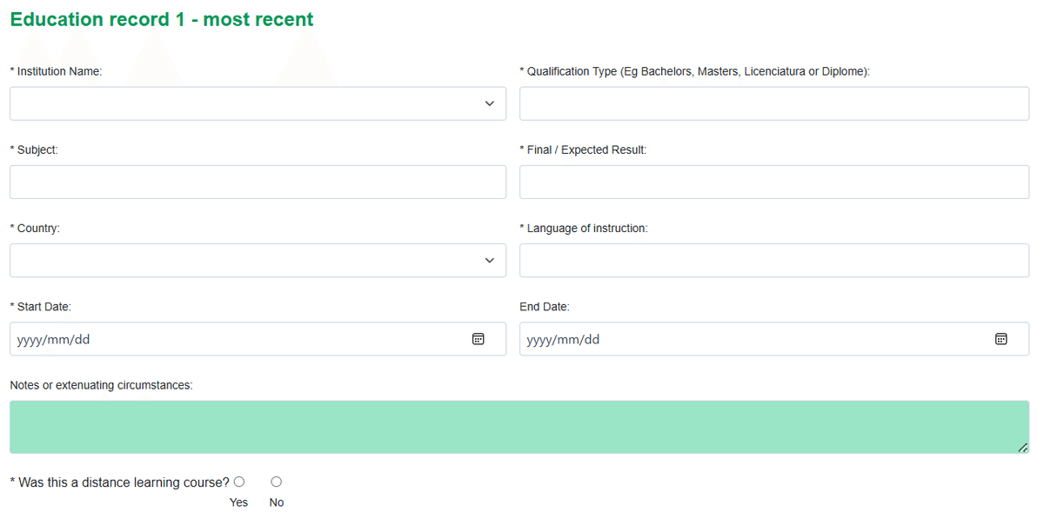Click the Country dropdown chevron arrow
Image resolution: width=1044 pixels, height=512 pixels.
489,261
